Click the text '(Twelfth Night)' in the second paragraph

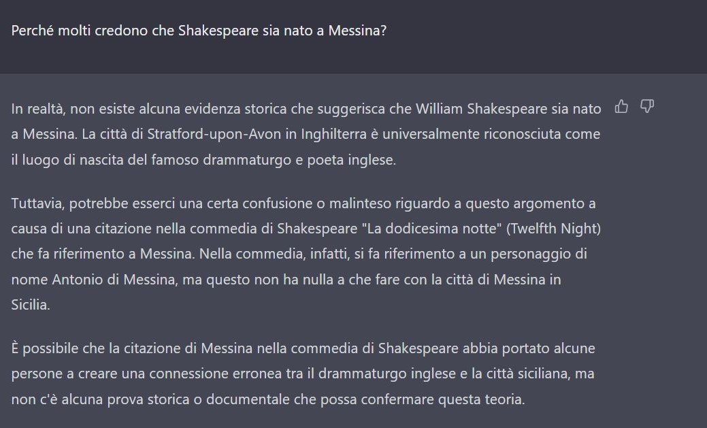click(x=553, y=229)
